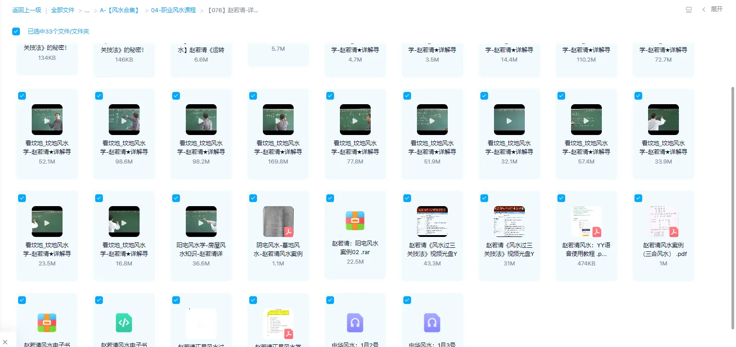Uncheck the checkbox of the 33.9M video
Screen dimensions: 736x347
pyautogui.click(x=638, y=96)
